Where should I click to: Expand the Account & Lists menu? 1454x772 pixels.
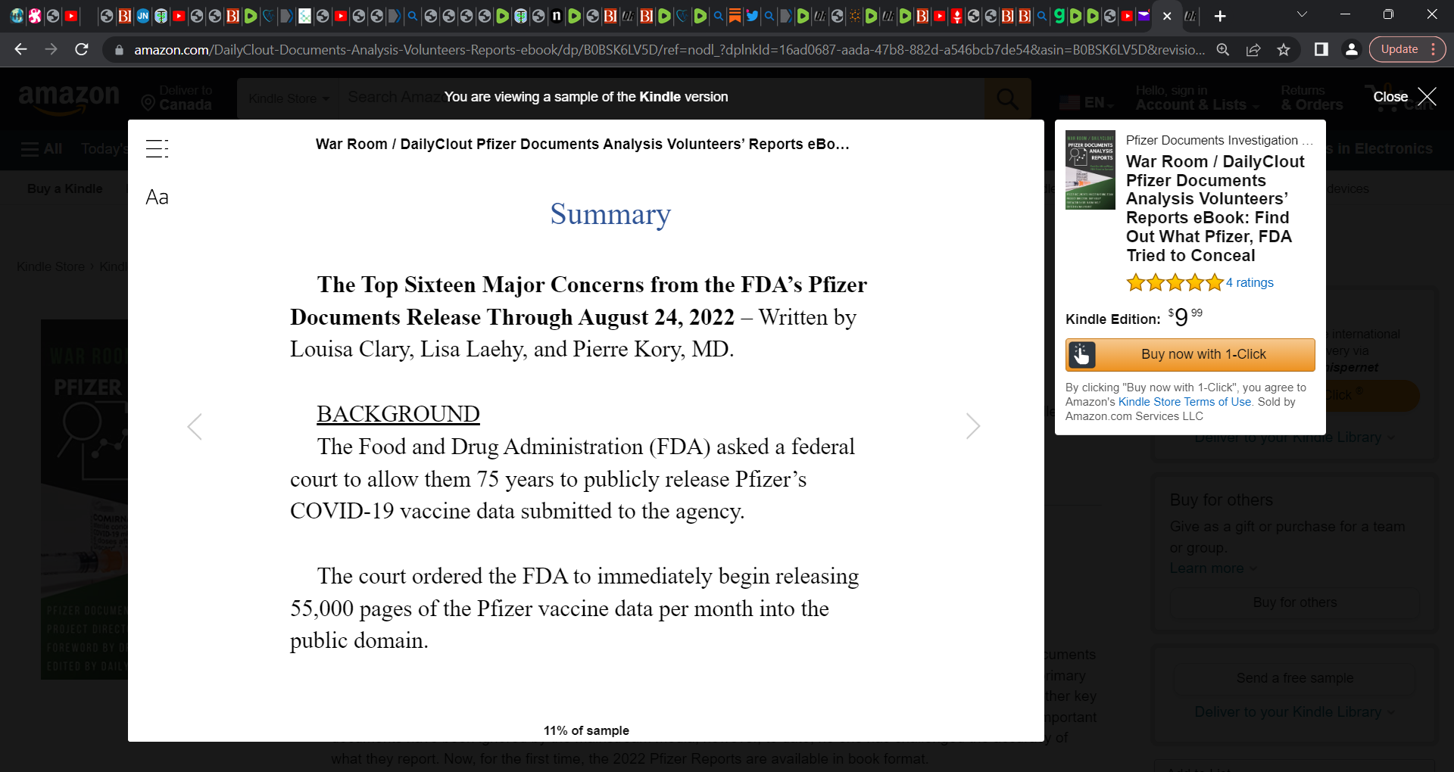[1197, 98]
